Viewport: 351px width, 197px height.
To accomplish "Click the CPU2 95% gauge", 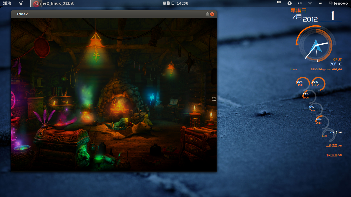I will pyautogui.click(x=318, y=84).
